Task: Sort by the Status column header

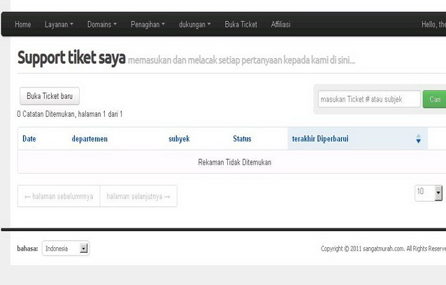Action: (242, 139)
